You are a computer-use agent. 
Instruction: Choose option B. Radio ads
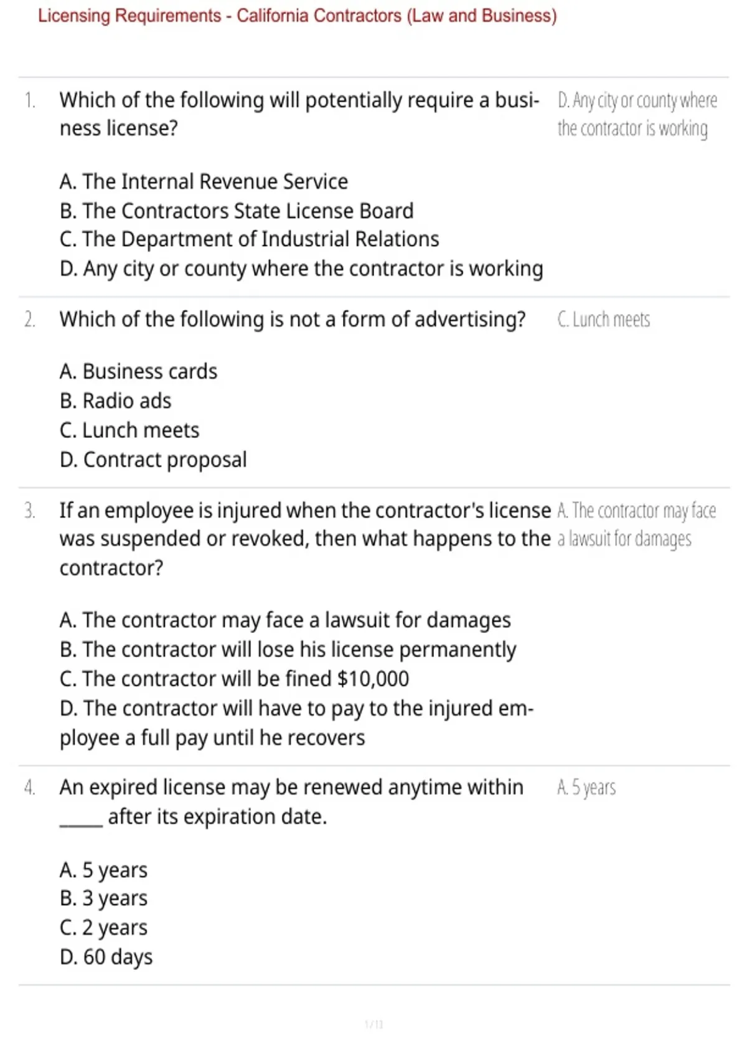115,401
